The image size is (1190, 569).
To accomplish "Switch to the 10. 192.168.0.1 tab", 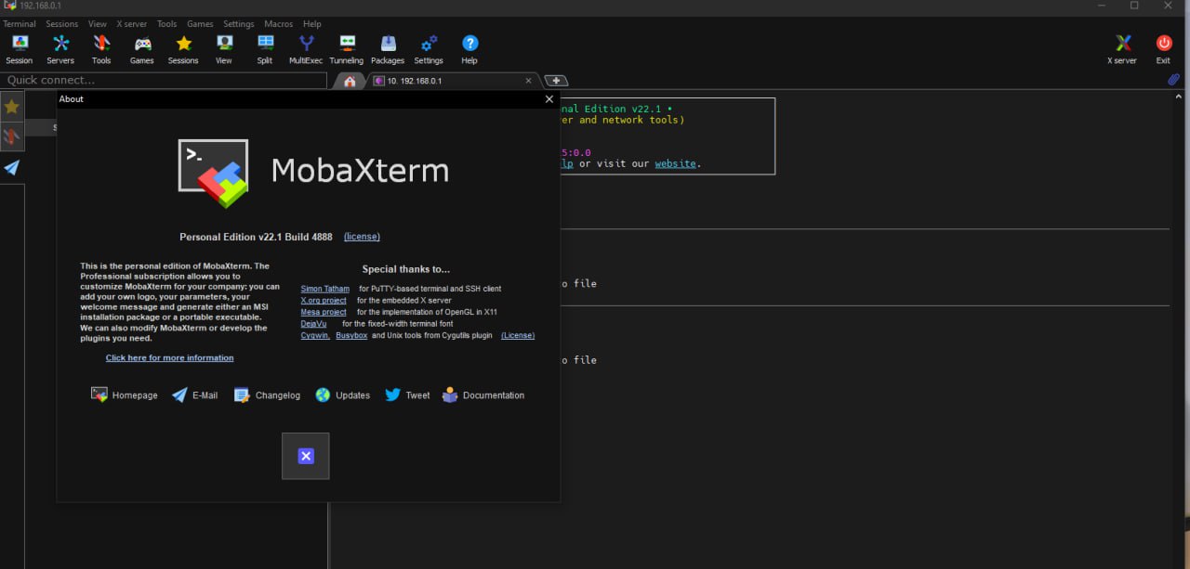I will (x=454, y=81).
